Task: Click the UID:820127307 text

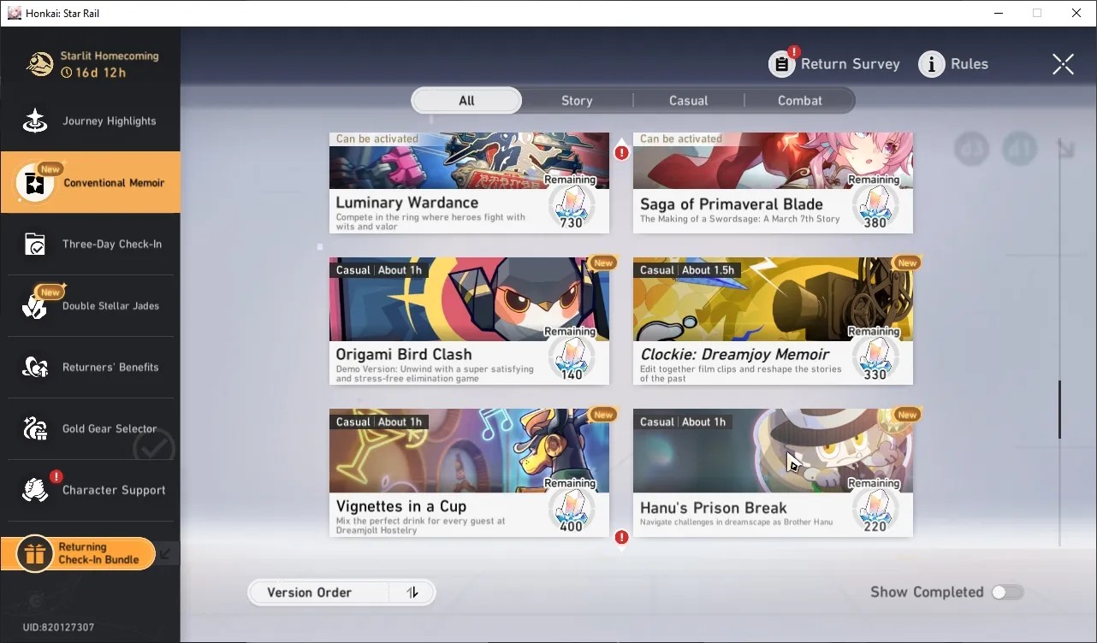Action: click(58, 628)
